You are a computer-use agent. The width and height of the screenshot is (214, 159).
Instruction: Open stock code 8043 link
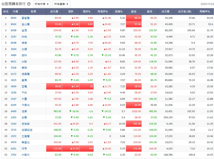[x=14, y=18]
